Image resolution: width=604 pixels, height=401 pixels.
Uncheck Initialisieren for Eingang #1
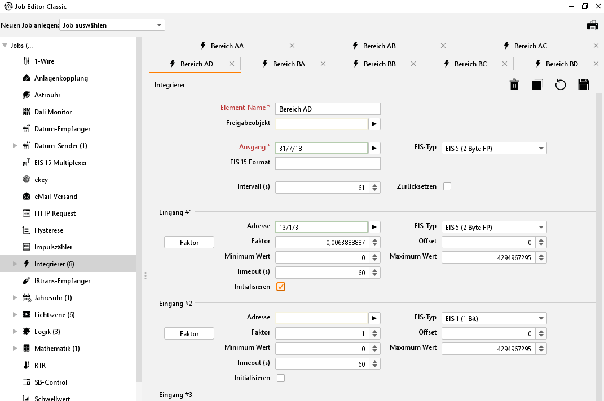(281, 287)
